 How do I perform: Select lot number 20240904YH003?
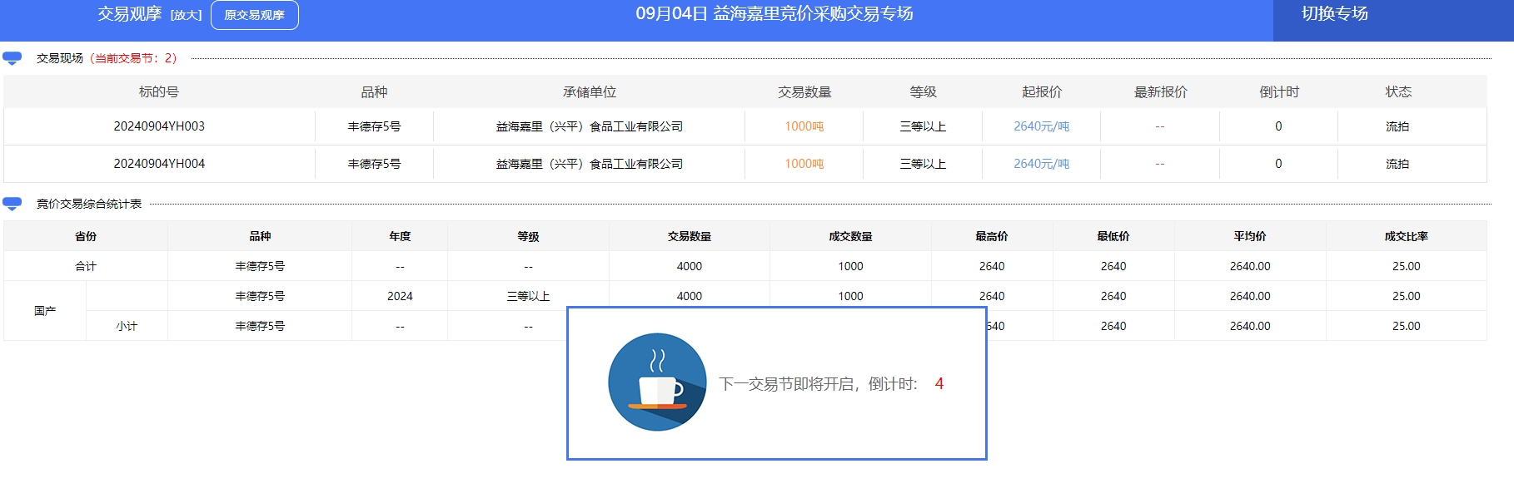pos(159,126)
